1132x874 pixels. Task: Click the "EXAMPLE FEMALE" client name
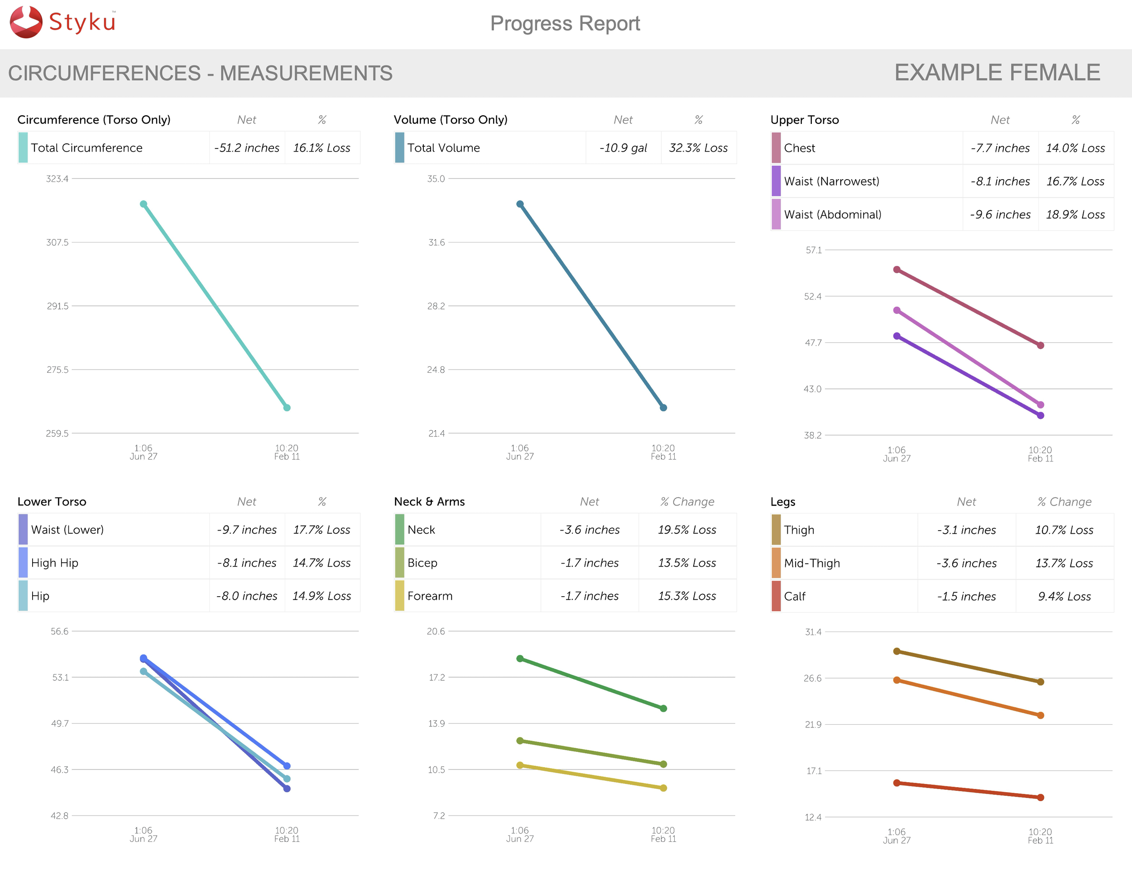coord(997,72)
